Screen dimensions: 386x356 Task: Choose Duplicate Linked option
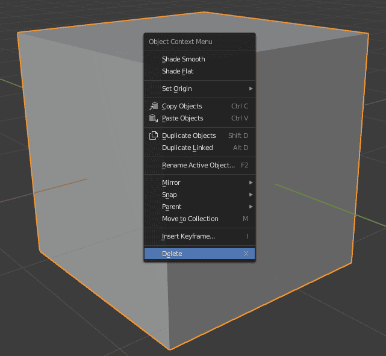(x=199, y=148)
